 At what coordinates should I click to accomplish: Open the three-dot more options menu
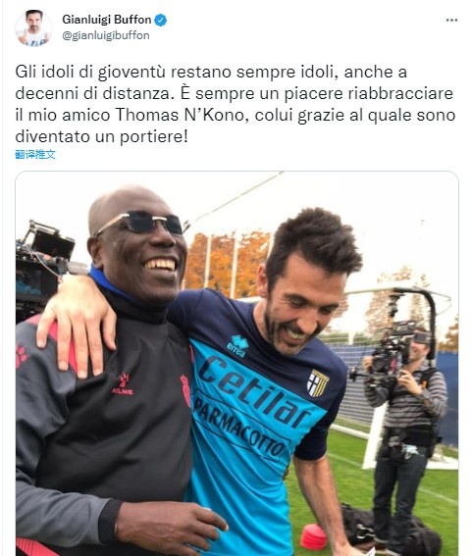pyautogui.click(x=451, y=21)
